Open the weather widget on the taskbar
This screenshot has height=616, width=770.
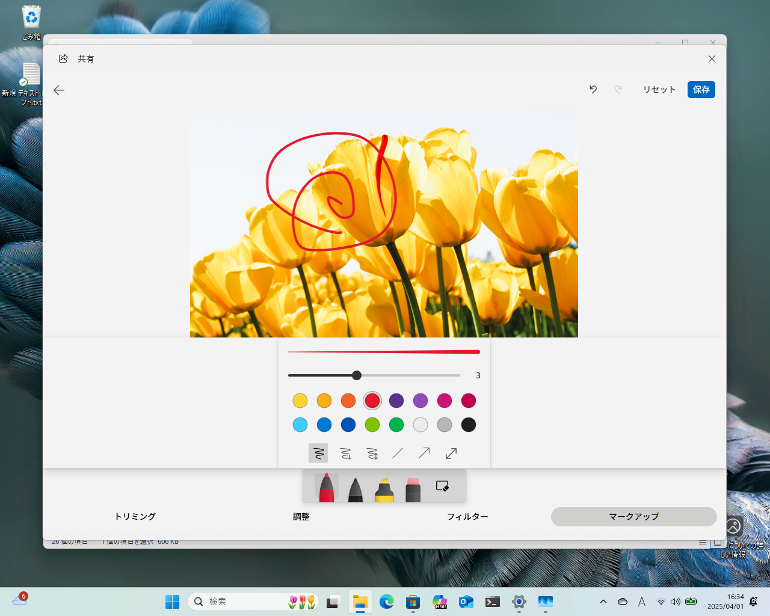(20, 600)
